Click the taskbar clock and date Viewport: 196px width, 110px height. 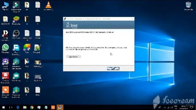183,107
